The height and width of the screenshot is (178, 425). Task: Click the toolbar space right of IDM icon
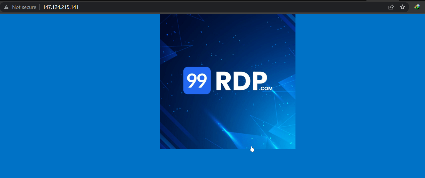tap(423, 7)
